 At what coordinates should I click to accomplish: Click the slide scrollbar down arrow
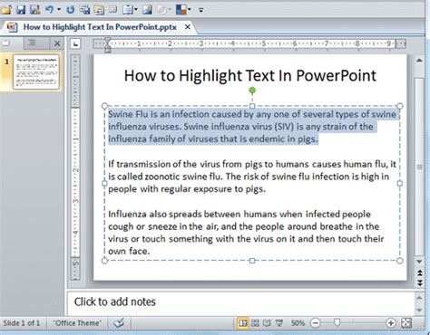click(419, 262)
